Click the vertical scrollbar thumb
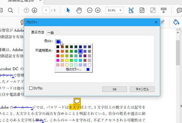182x123 pixels. point(178,53)
